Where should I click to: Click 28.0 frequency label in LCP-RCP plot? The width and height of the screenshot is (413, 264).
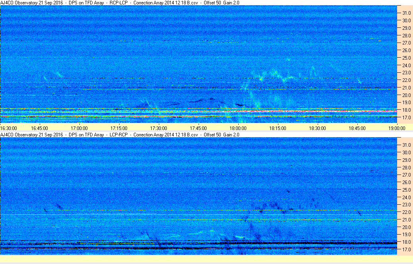point(406,167)
